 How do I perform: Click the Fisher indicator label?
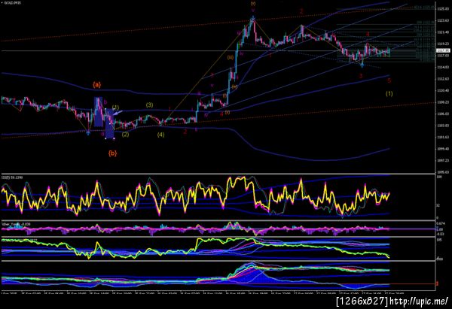16,224
